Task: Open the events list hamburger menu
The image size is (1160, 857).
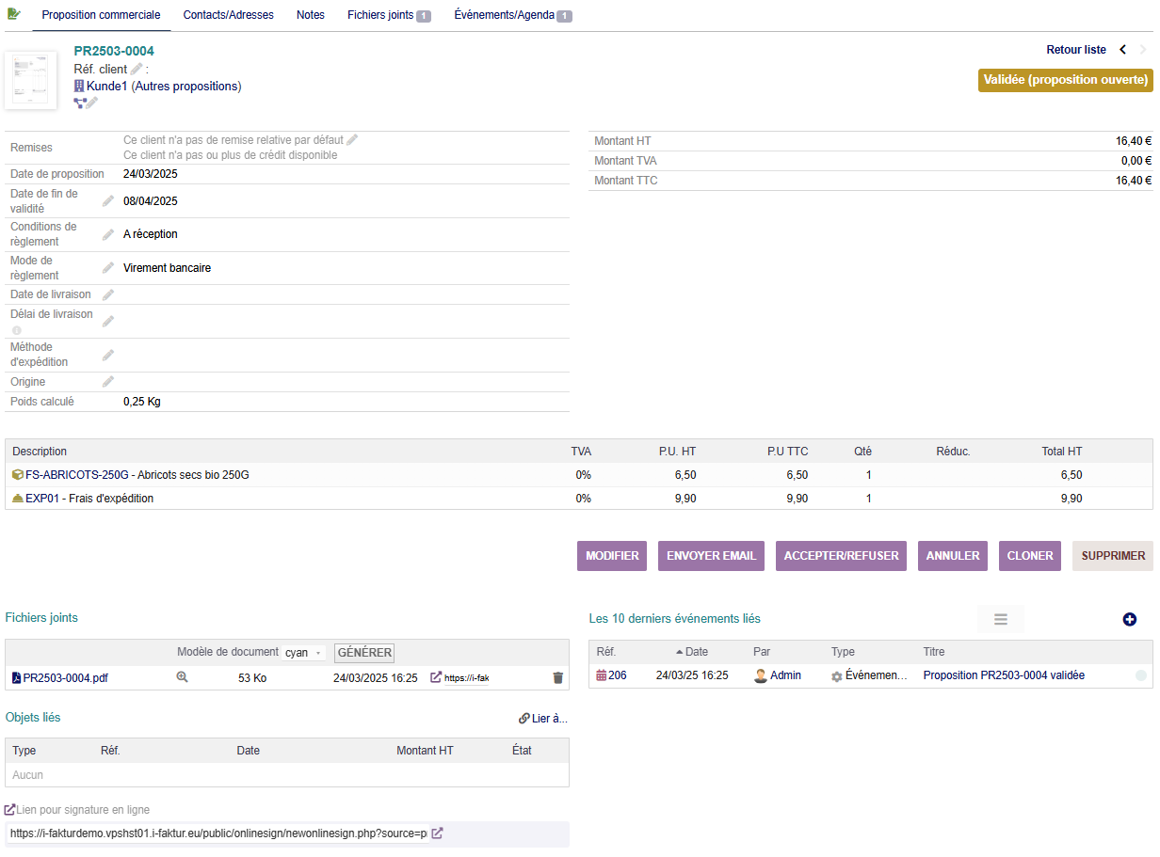Action: click(1000, 619)
